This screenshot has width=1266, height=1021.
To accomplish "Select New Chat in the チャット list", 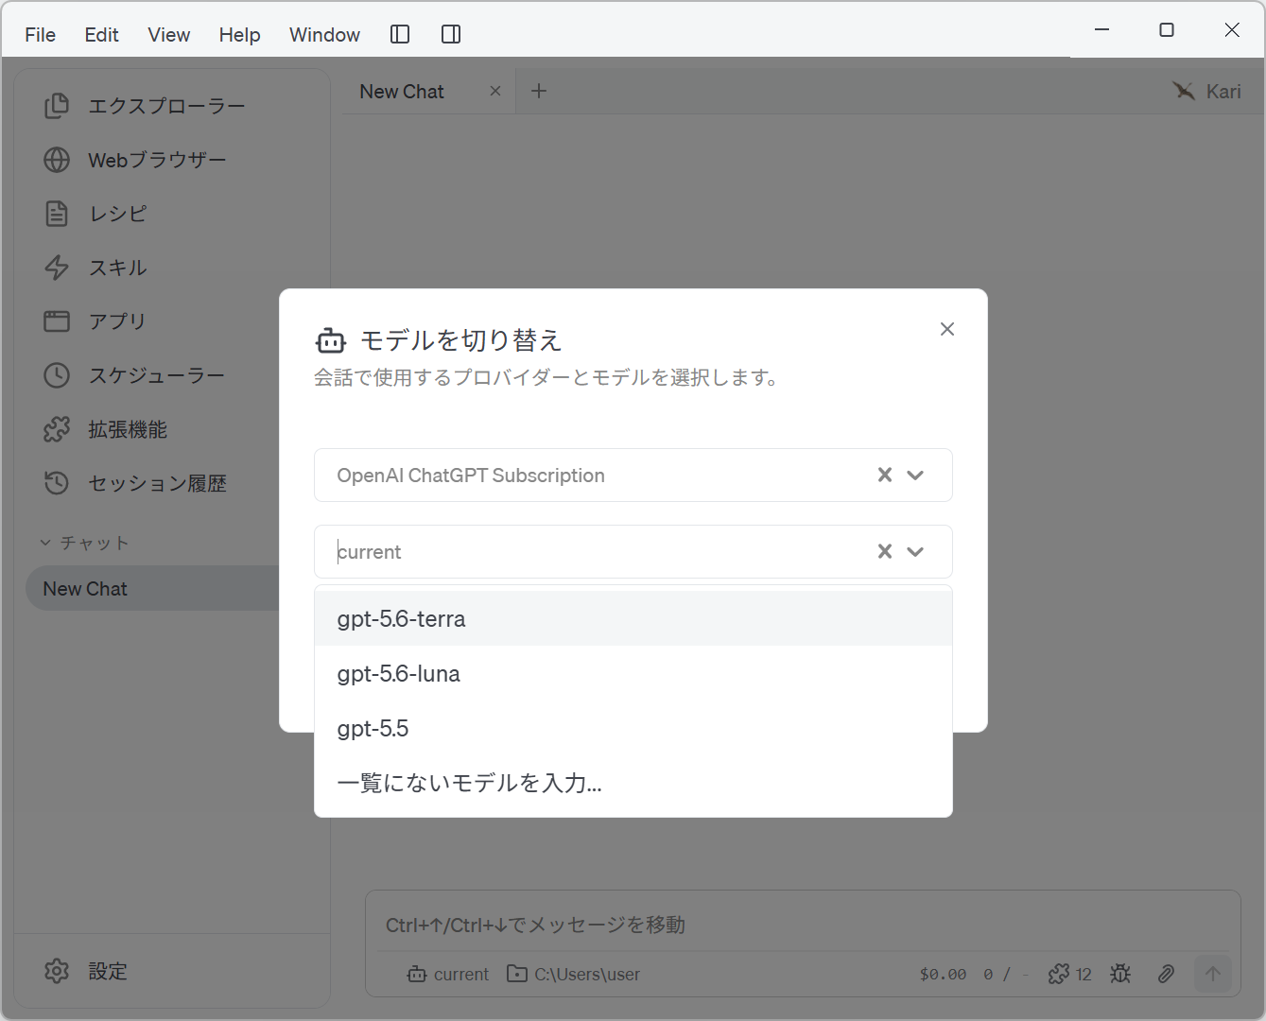I will coord(153,588).
